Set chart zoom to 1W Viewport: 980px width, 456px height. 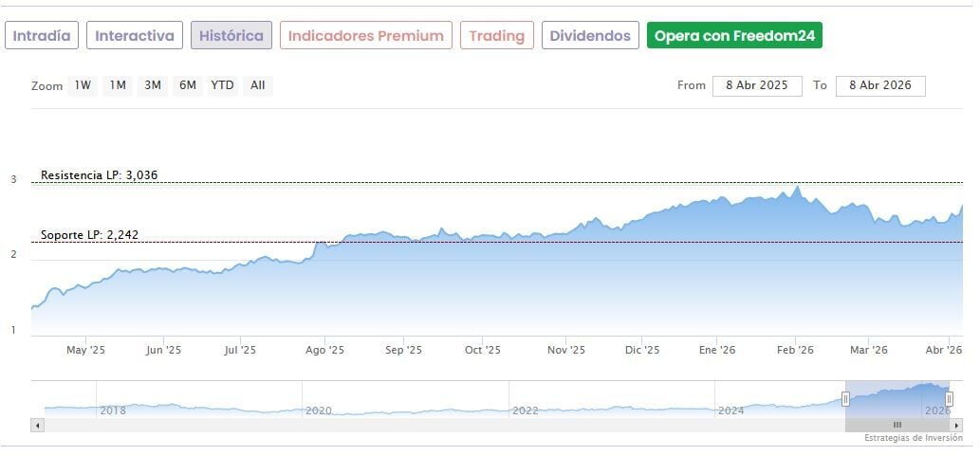click(83, 85)
